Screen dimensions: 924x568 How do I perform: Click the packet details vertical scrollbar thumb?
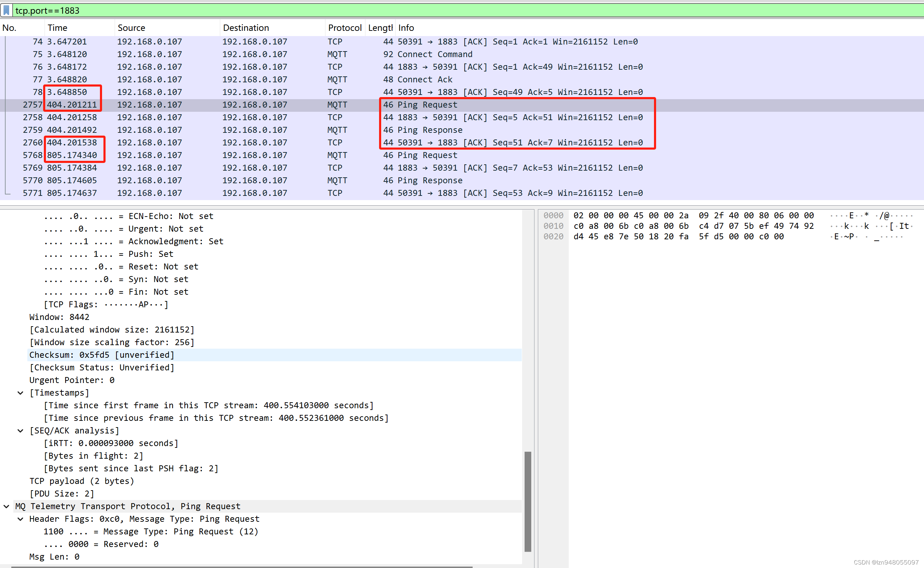point(528,501)
